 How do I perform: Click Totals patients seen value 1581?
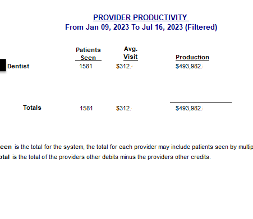tap(86, 108)
